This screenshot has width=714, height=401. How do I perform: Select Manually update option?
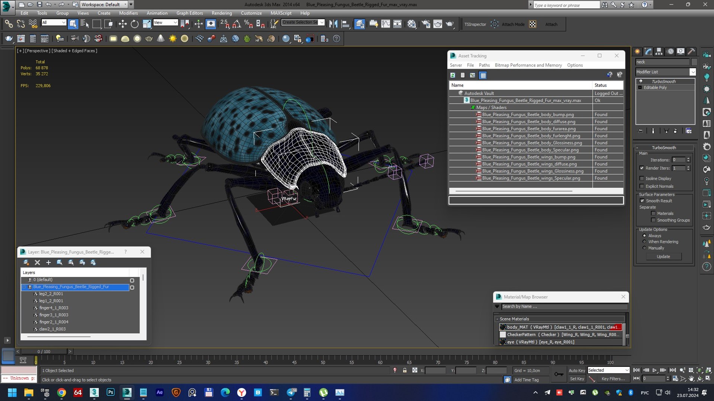[644, 248]
